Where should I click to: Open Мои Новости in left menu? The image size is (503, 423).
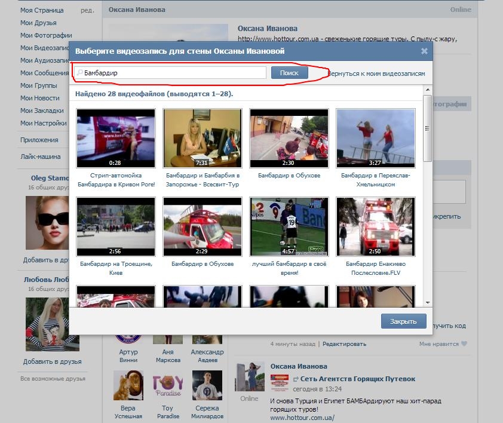click(x=40, y=98)
